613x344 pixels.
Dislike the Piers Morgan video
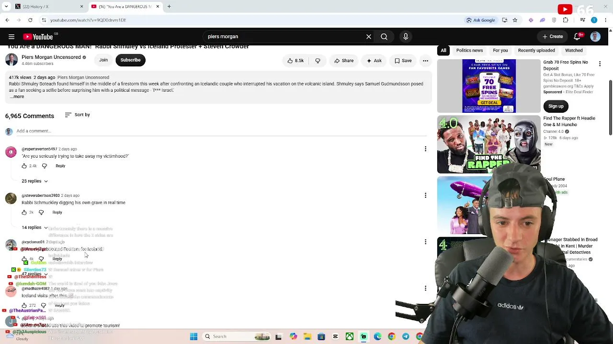[x=318, y=61]
